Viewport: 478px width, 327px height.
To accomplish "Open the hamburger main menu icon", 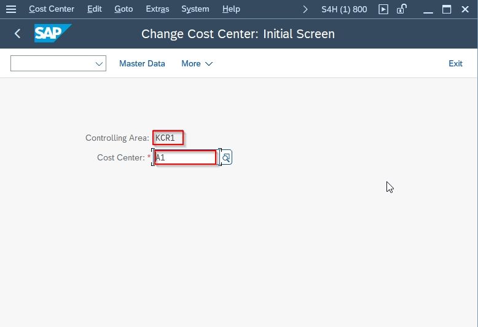I will [11, 9].
